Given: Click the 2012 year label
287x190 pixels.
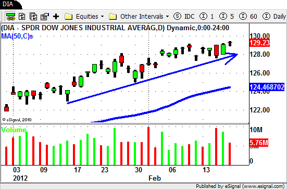Looking at the screenshot, I should click(x=20, y=178).
